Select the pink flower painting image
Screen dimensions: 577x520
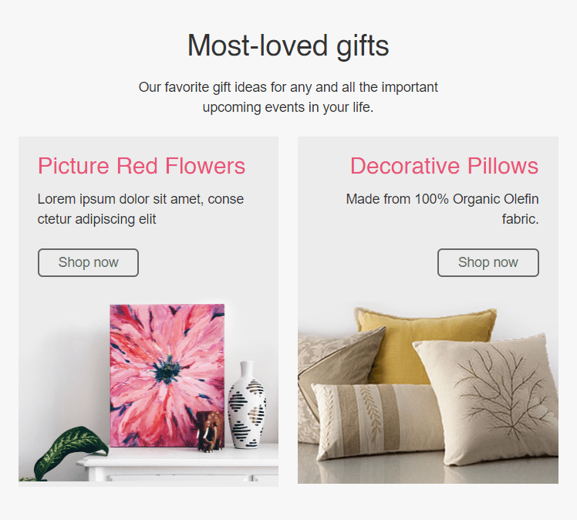pyautogui.click(x=167, y=376)
